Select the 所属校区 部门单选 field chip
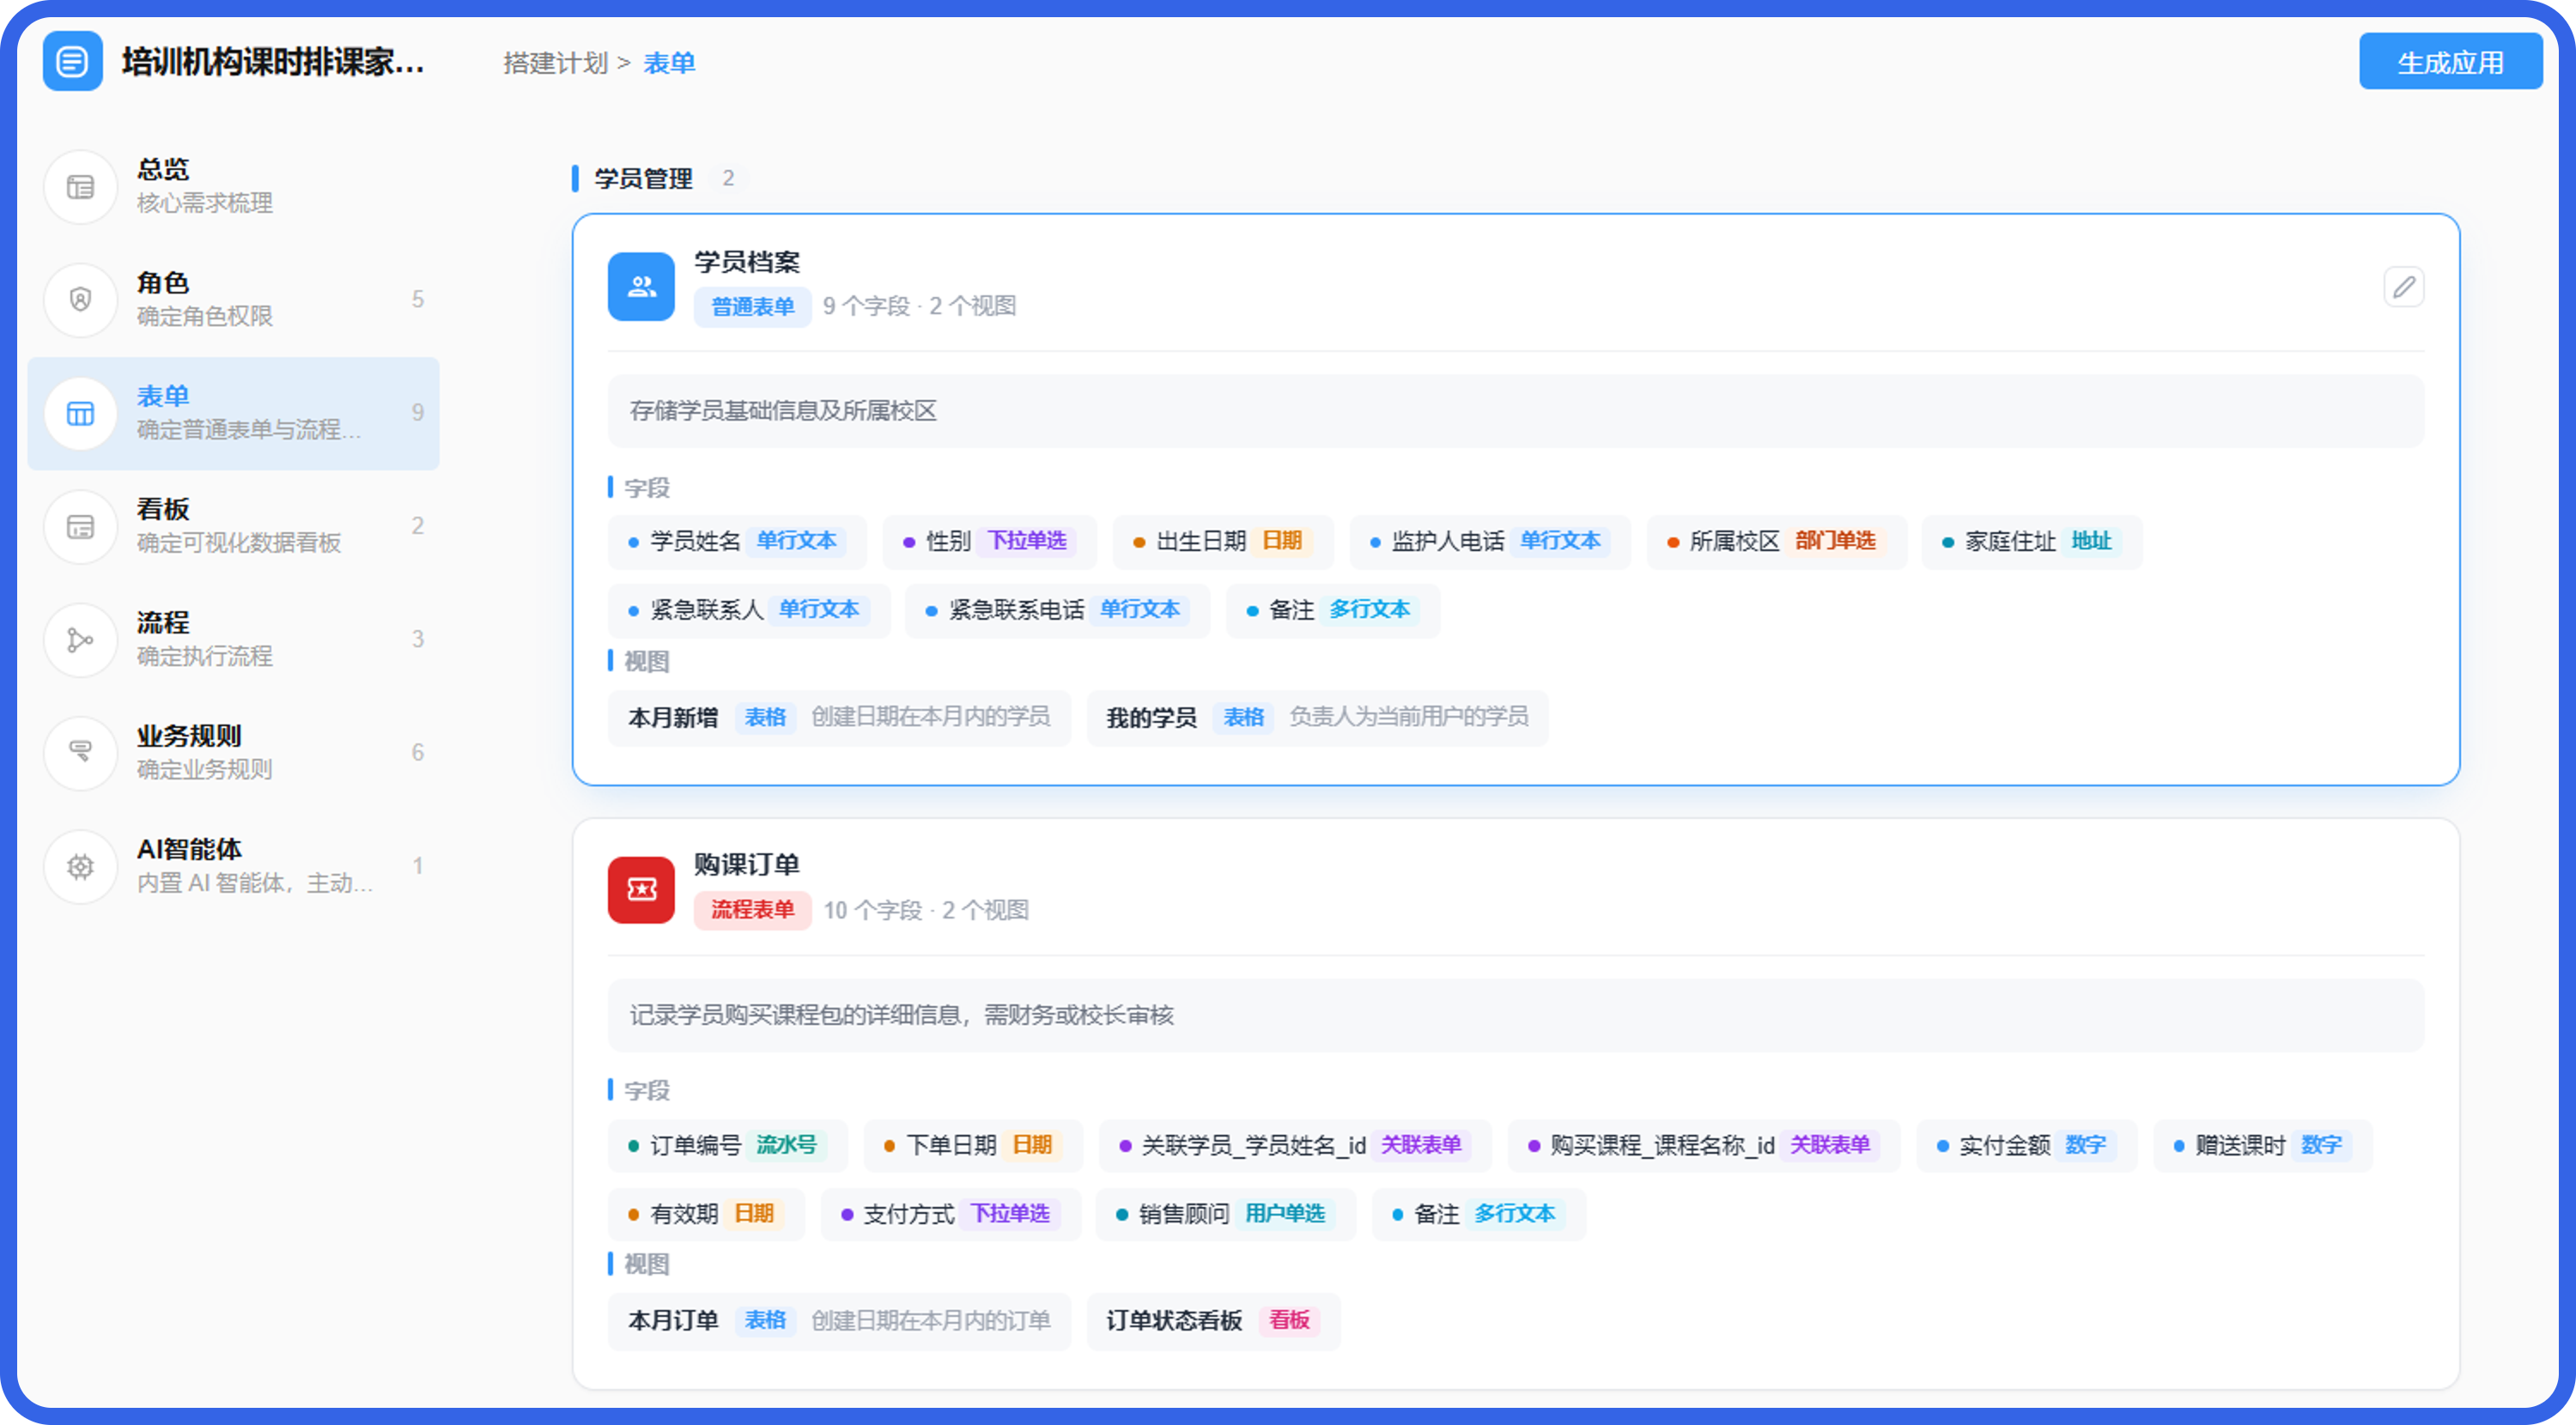The width and height of the screenshot is (2576, 1425). [1776, 542]
